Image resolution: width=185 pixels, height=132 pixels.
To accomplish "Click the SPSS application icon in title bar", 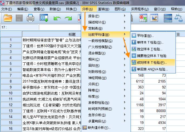I will [2, 3].
